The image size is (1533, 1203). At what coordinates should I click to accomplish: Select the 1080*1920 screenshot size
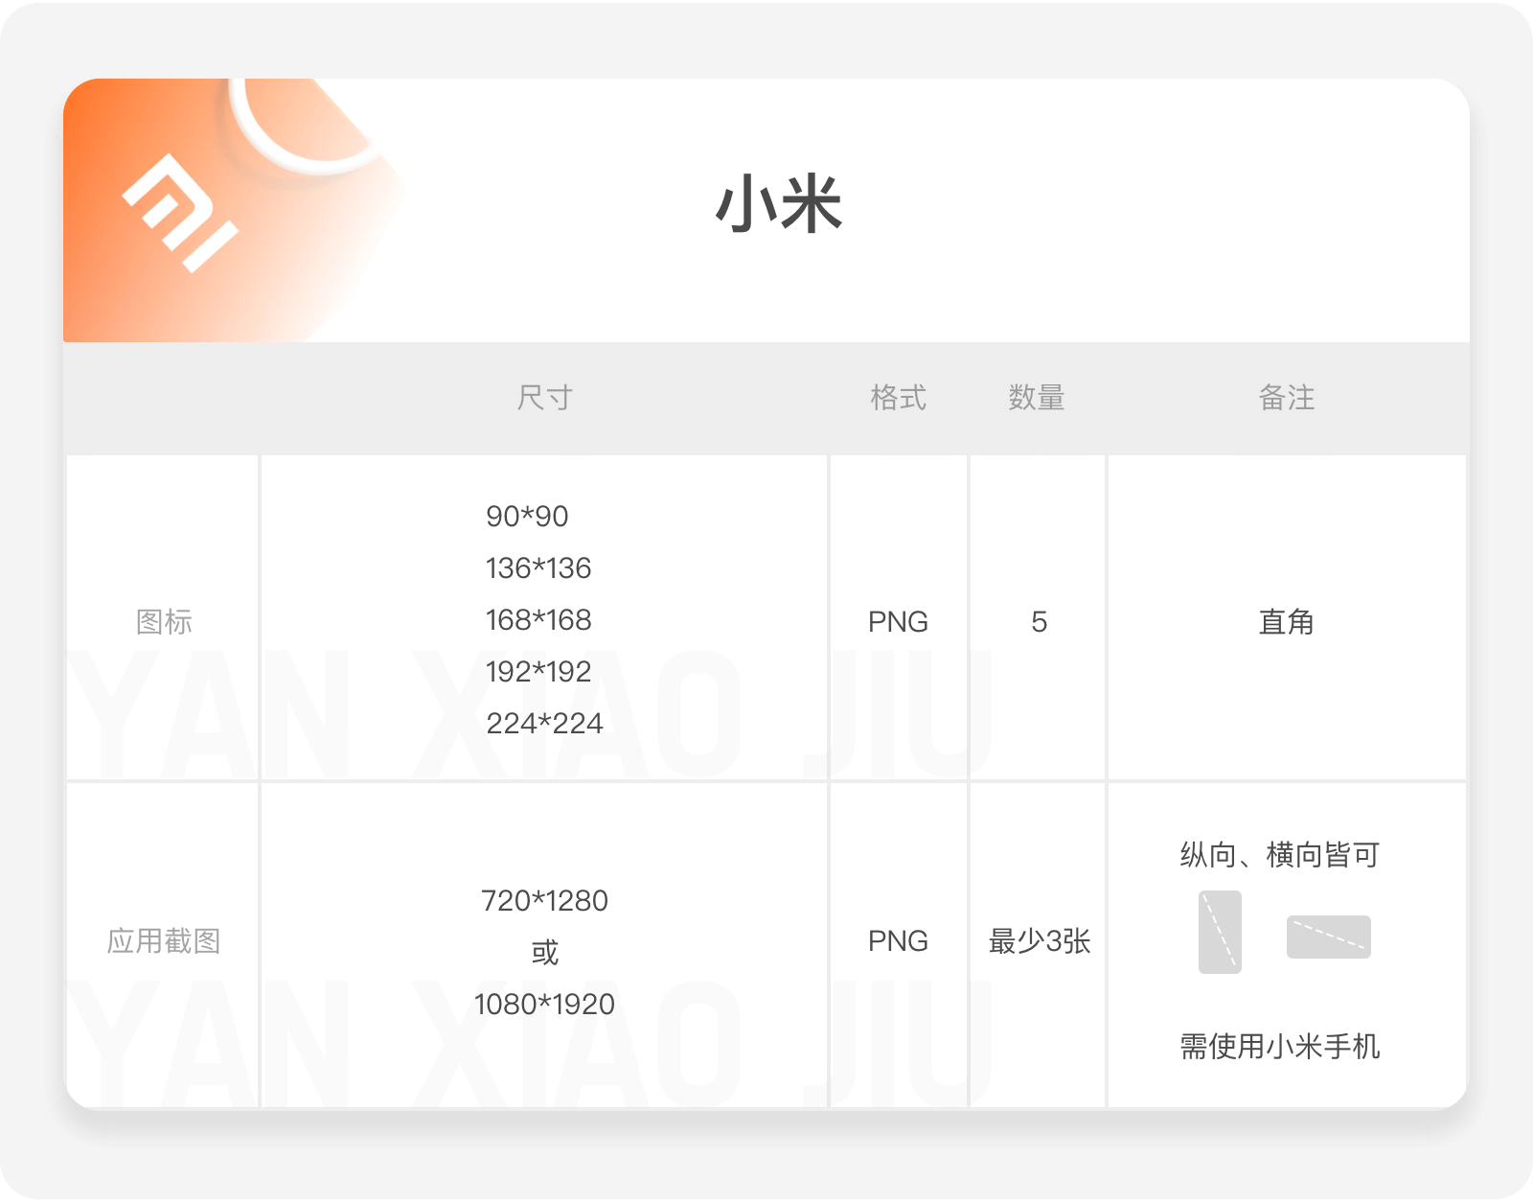click(x=544, y=1005)
